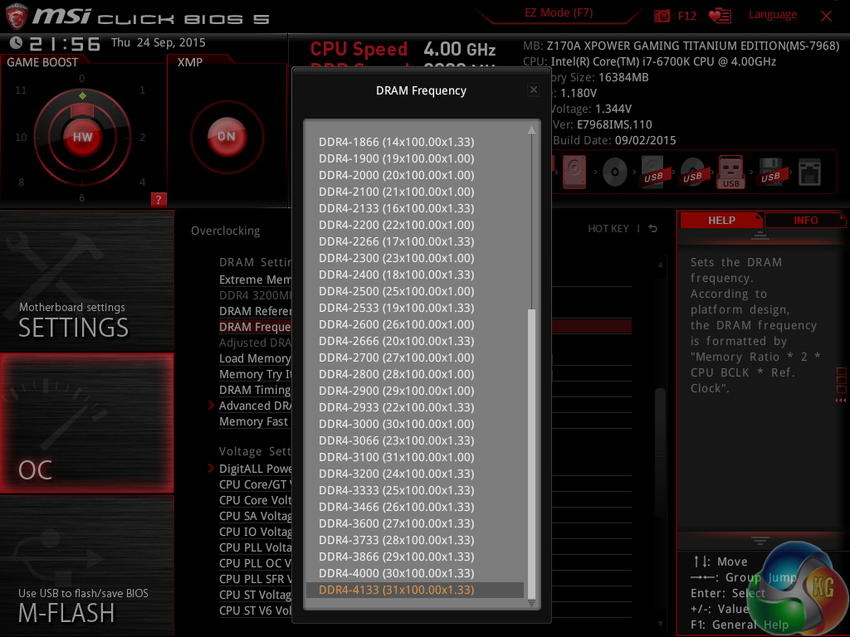Open the favorites heart icon
The image size is (850, 637).
pyautogui.click(x=720, y=16)
